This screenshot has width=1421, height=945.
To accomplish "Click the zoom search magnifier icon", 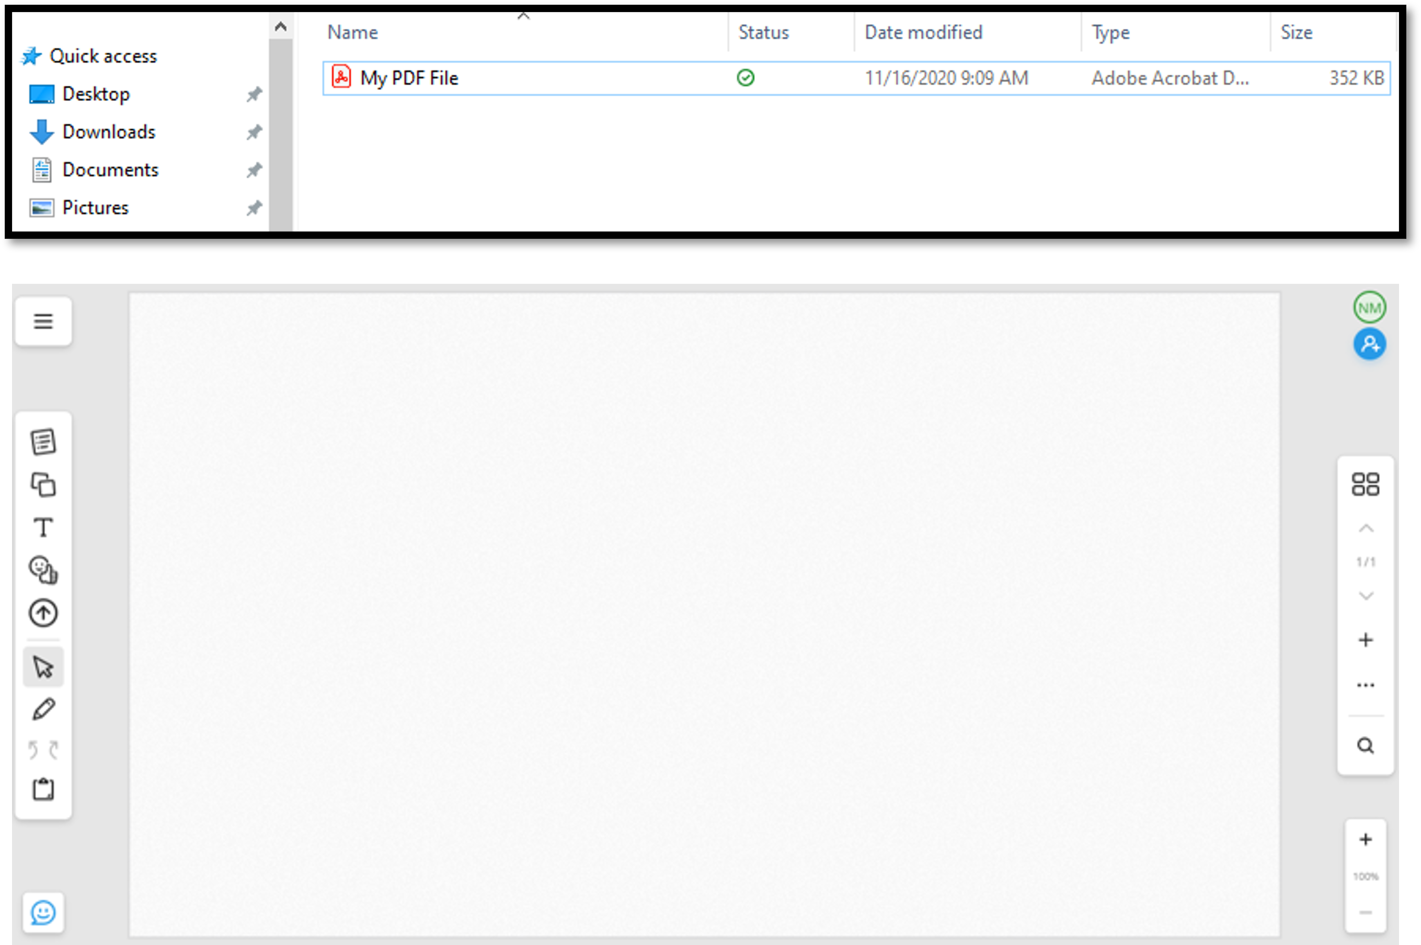I will [x=1365, y=746].
